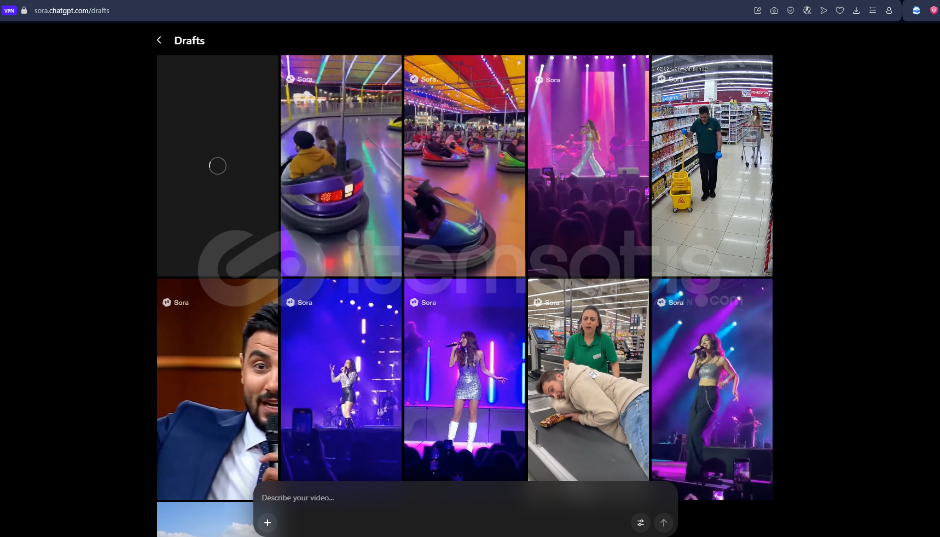Toggle the VPN badge in address bar
The height and width of the screenshot is (537, 940).
pos(9,10)
